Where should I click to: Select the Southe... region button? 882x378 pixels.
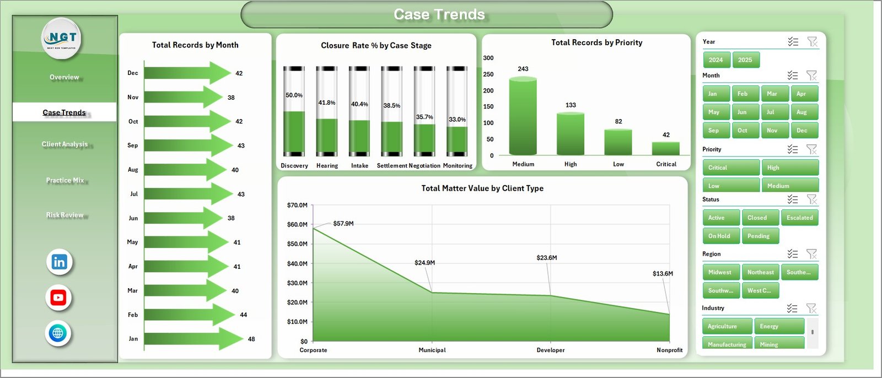click(800, 272)
